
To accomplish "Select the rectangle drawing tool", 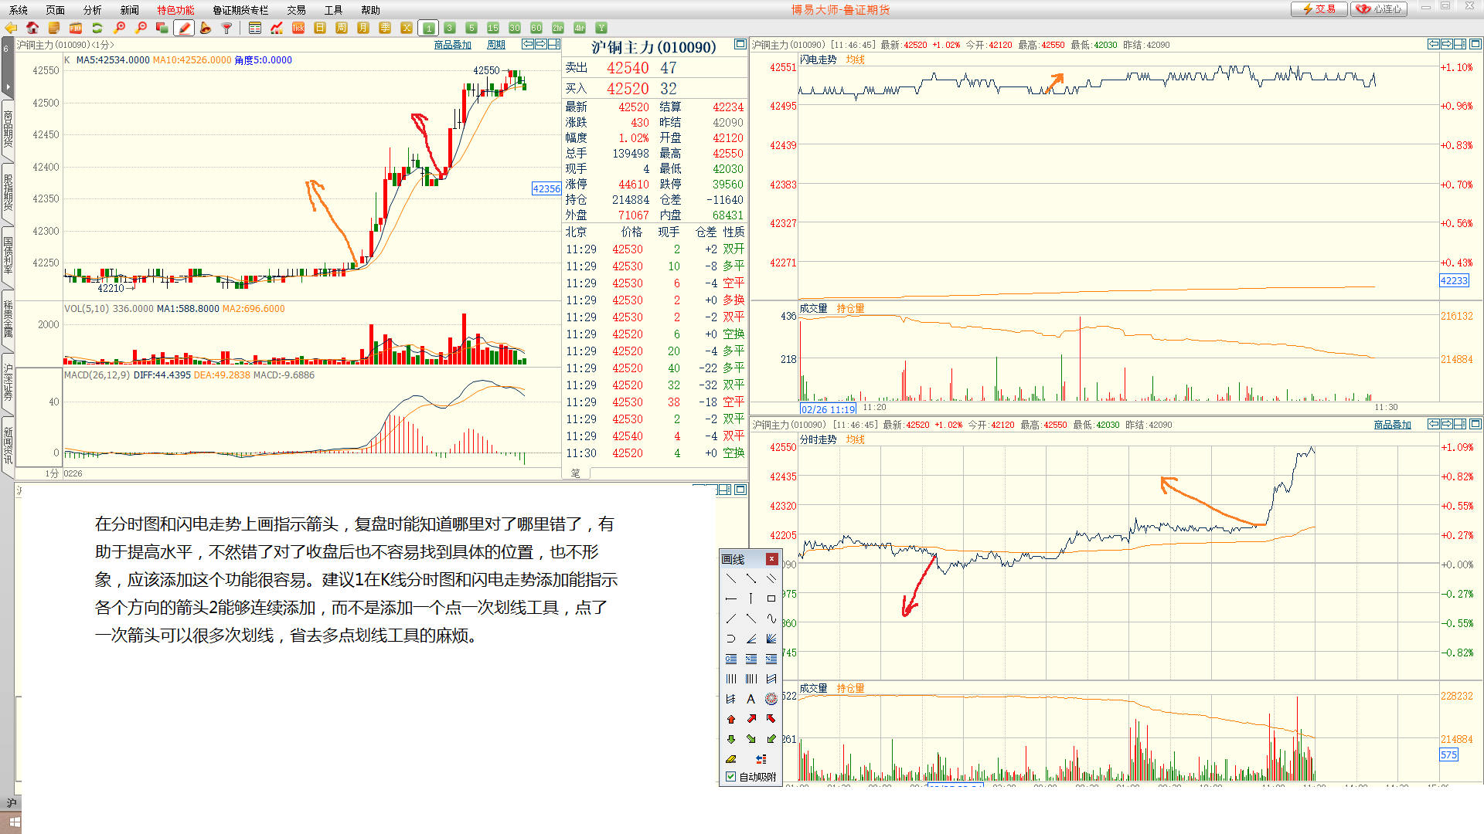I will tap(771, 598).
